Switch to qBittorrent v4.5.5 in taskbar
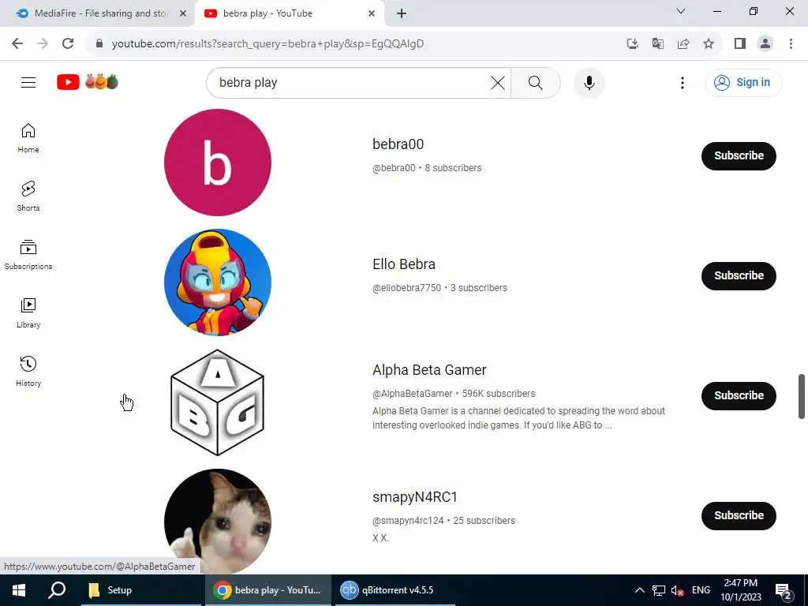Image resolution: width=808 pixels, height=606 pixels. coord(395,590)
